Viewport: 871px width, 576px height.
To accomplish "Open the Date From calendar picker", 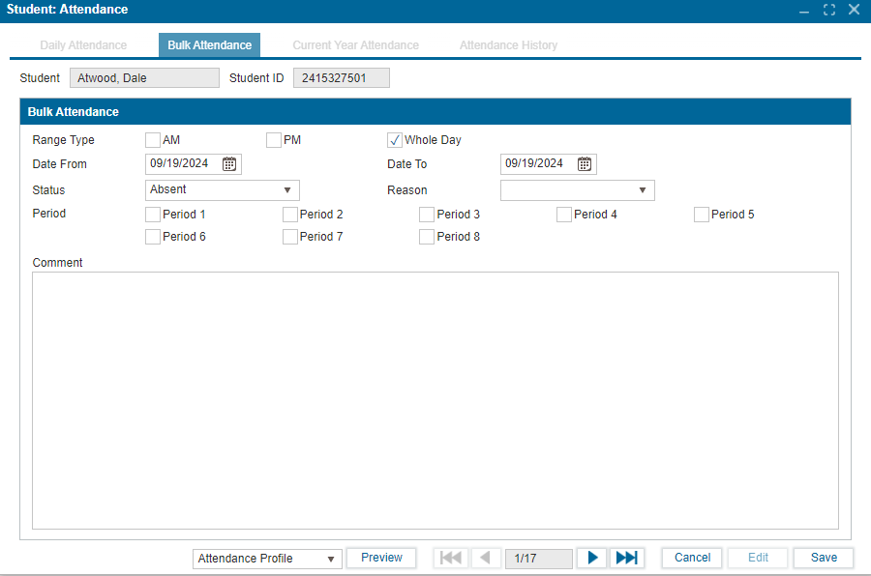I will click(229, 164).
